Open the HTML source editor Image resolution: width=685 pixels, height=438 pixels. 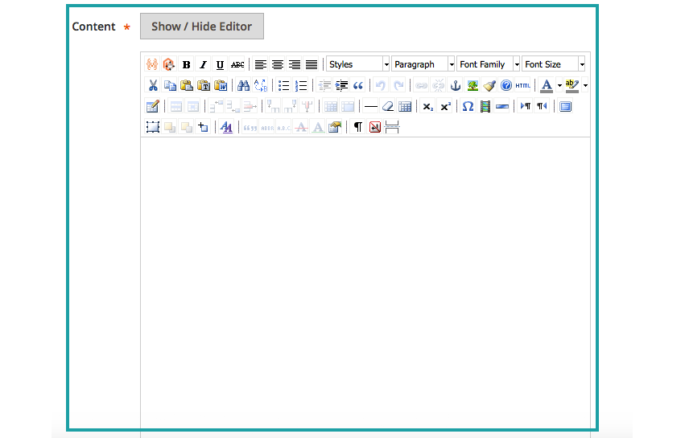pyautogui.click(x=523, y=85)
